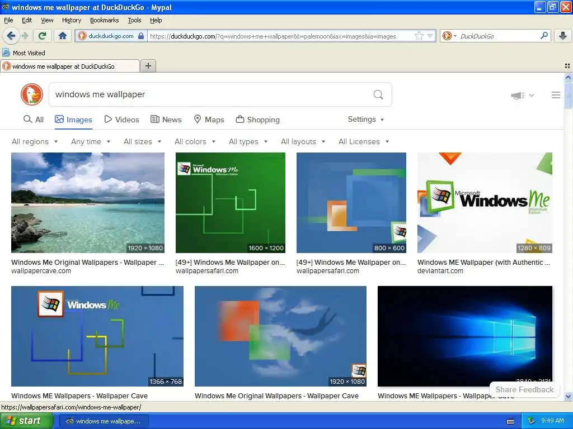Screen dimensions: 573x429
Task: Click the browser URL address field
Action: (x=280, y=36)
